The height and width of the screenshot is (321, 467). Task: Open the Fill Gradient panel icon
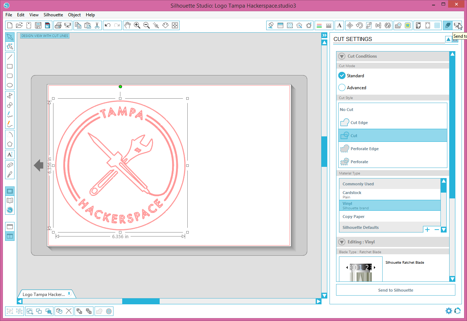point(280,25)
